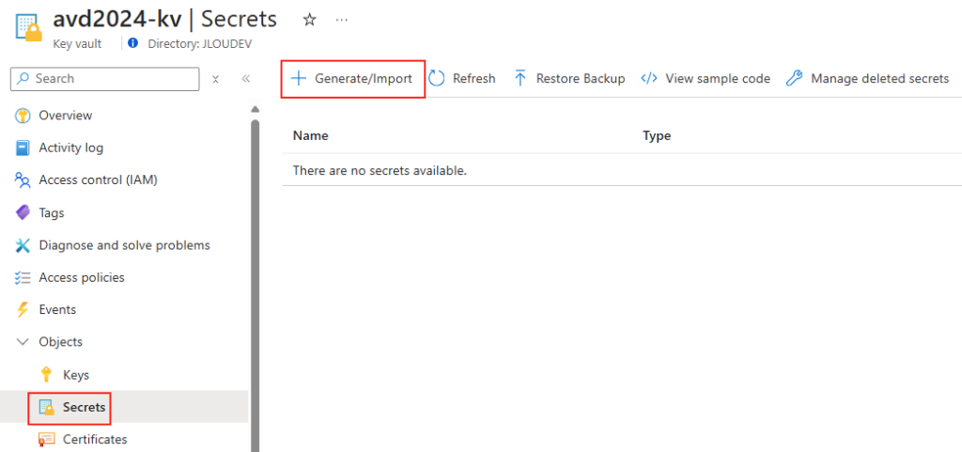Click the Secrets lock icon in sidebar

tap(47, 407)
